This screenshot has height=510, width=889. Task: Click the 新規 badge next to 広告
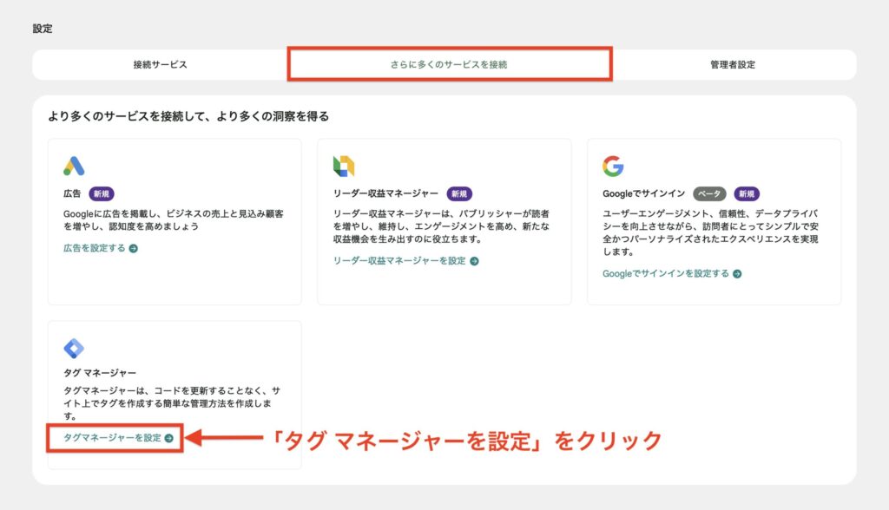(102, 194)
